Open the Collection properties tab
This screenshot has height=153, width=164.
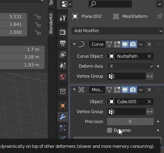[63, 92]
